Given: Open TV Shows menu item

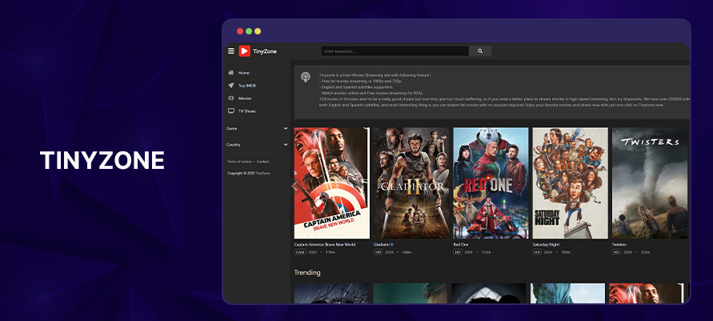Looking at the screenshot, I should pyautogui.click(x=247, y=111).
